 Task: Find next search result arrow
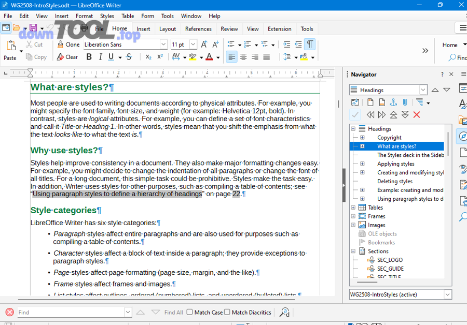[156, 312]
